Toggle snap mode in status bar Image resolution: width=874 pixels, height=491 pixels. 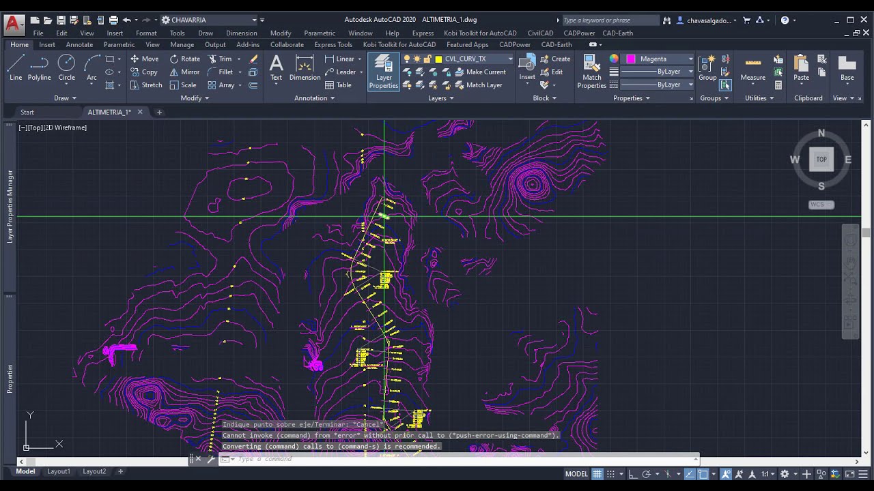pos(611,473)
